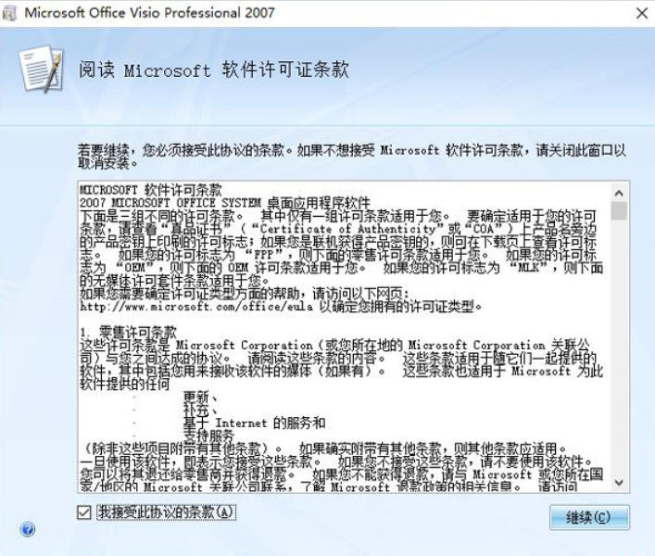Viewport: 655px width, 556px height.
Task: Click the list item 支持服务
Action: coord(208,436)
